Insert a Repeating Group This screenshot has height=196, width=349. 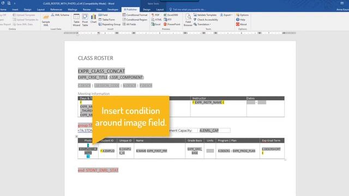(110, 24)
